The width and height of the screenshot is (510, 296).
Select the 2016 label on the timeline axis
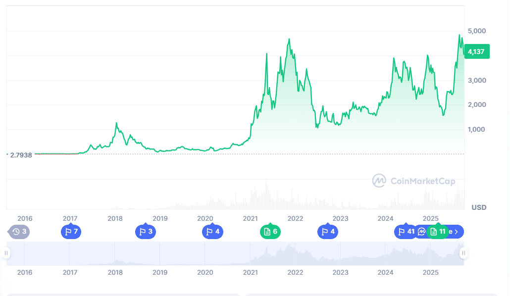pos(24,218)
